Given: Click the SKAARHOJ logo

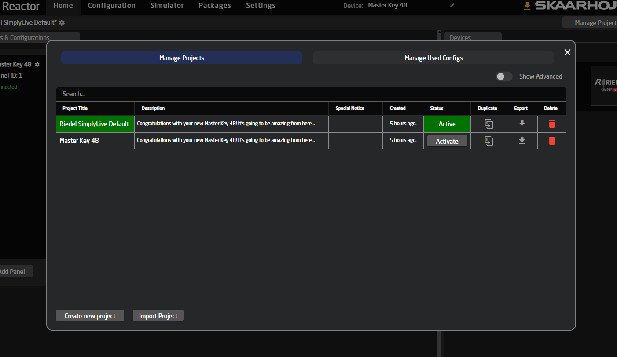Looking at the screenshot, I should [576, 6].
